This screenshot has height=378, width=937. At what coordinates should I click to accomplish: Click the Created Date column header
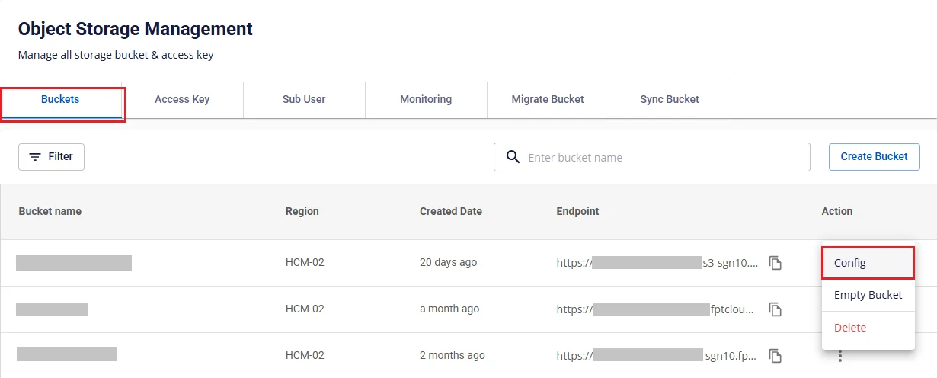coord(451,211)
